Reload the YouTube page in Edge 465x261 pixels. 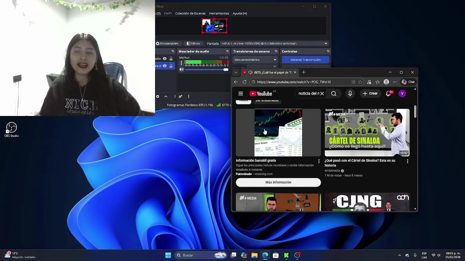coord(244,82)
